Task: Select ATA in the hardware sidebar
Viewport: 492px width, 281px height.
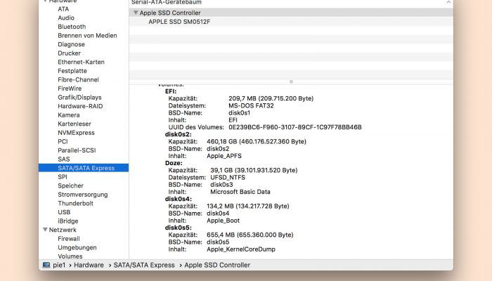Action: (63, 9)
